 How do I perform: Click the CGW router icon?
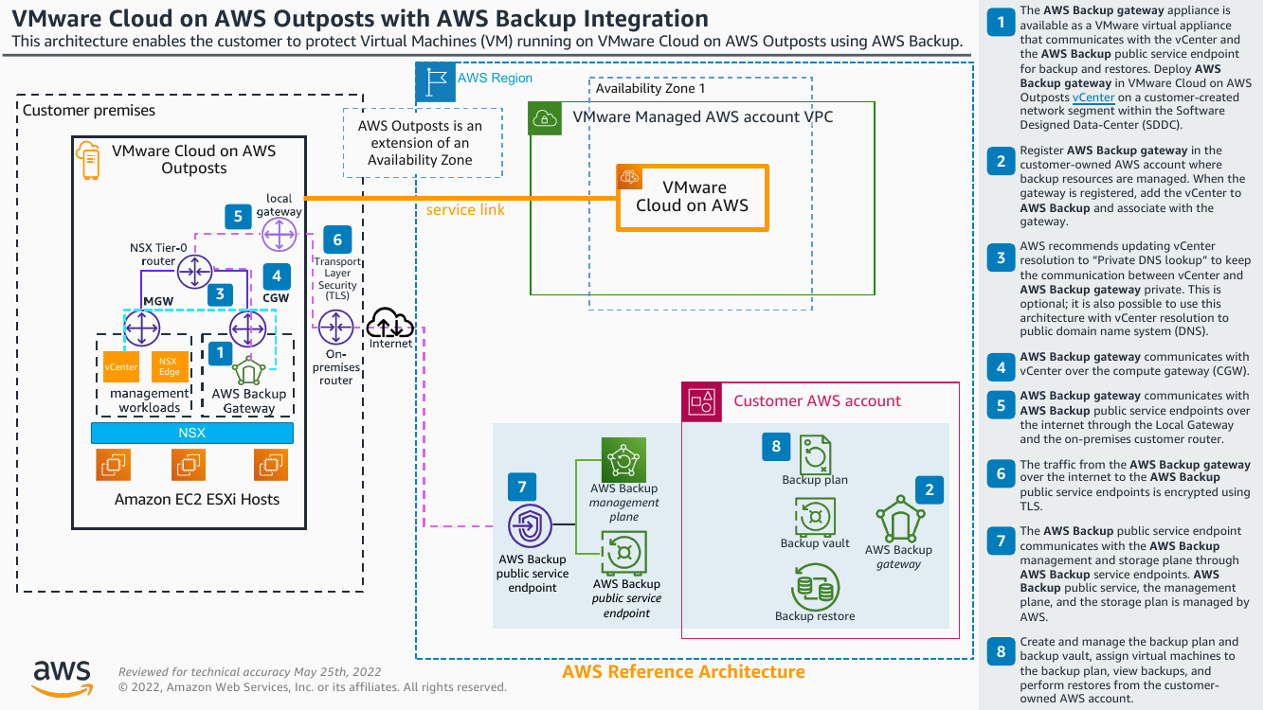coord(248,328)
